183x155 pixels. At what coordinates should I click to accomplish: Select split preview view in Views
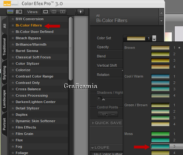coord(54,11)
